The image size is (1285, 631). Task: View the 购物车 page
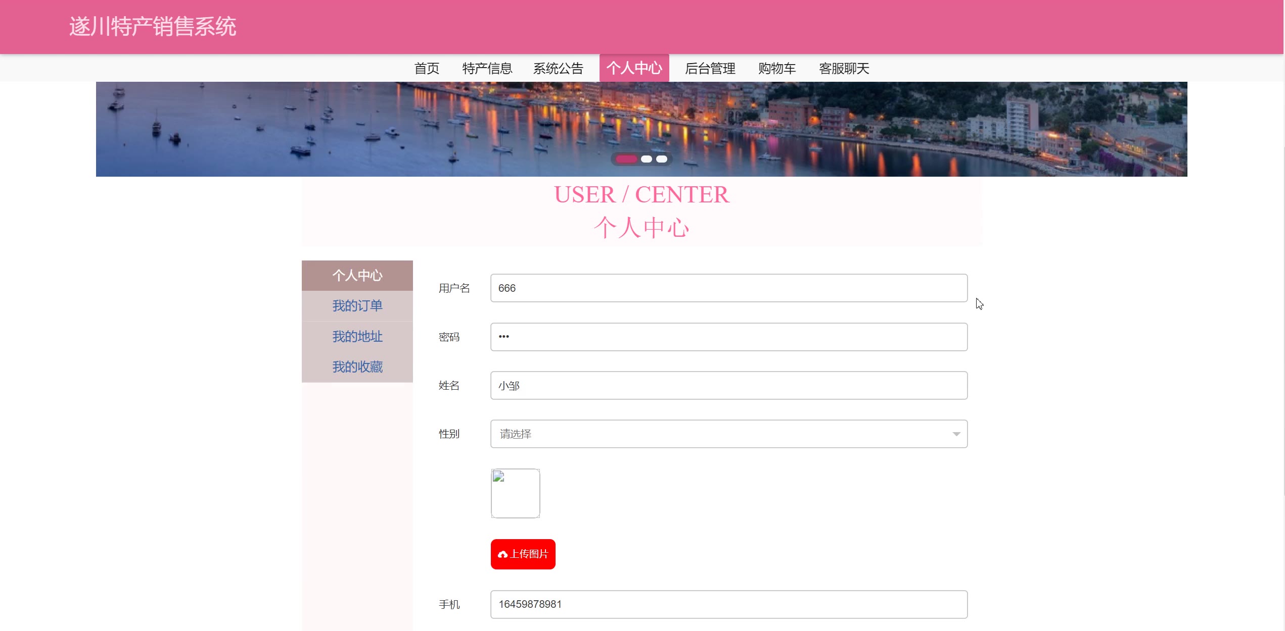click(777, 68)
